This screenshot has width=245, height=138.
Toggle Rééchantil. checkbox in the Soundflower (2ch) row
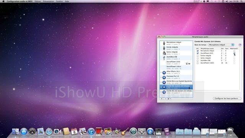(x=234, y=53)
